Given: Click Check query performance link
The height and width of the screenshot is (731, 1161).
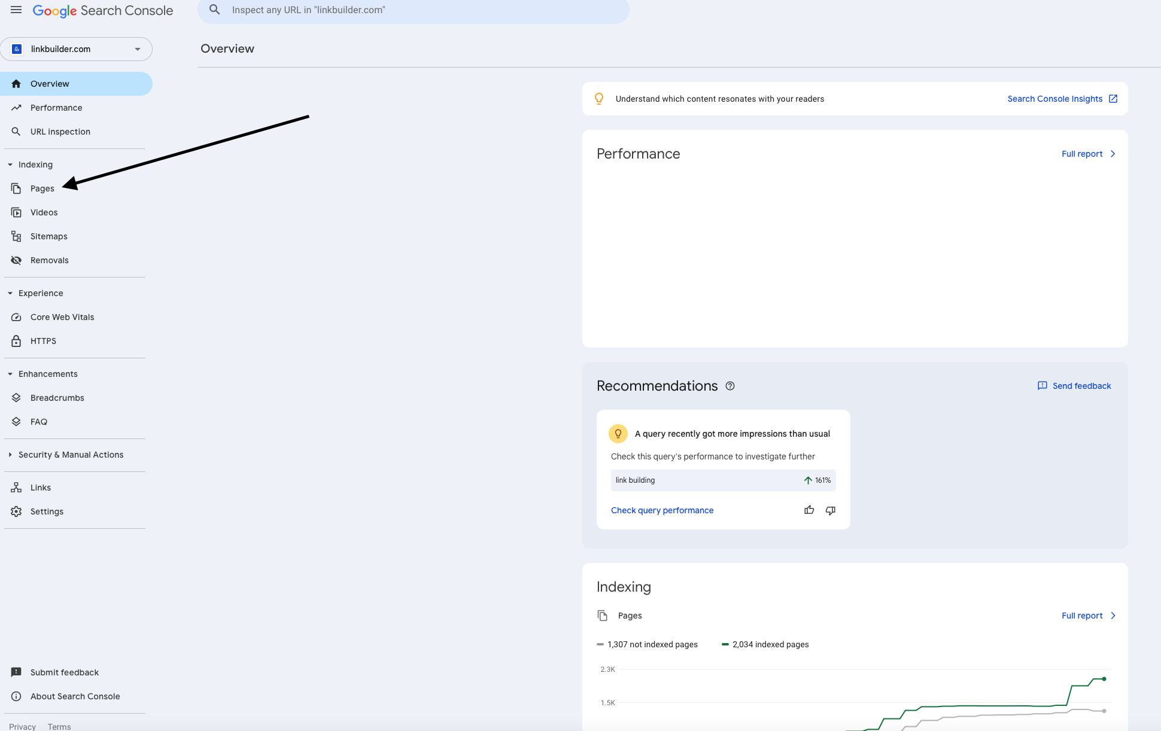Looking at the screenshot, I should (662, 510).
